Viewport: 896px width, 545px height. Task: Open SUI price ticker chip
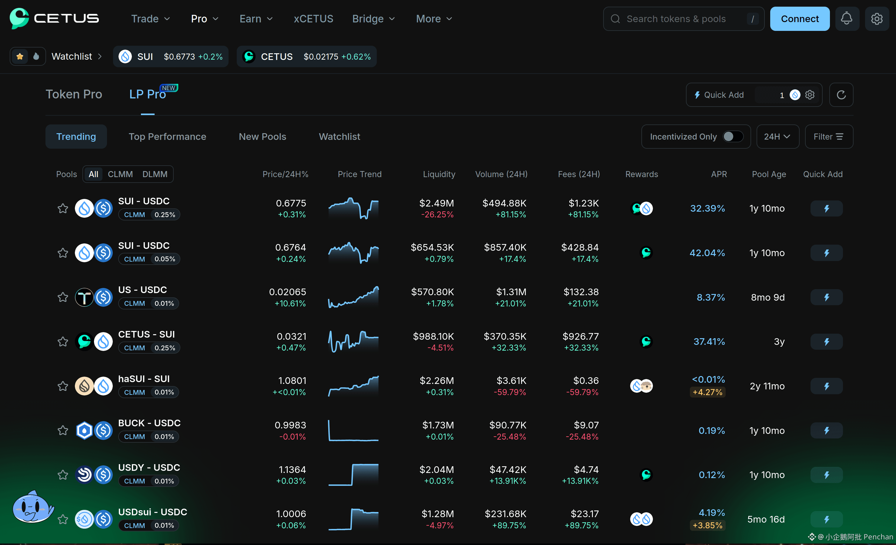(171, 56)
